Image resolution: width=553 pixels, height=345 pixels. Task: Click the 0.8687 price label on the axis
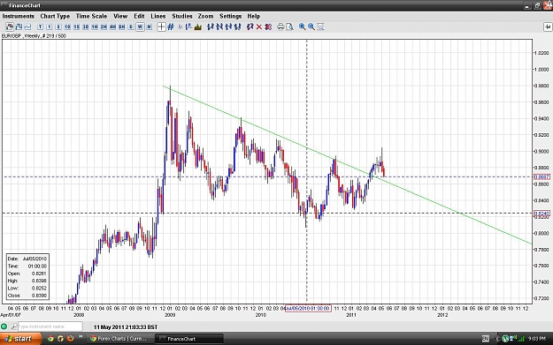pyautogui.click(x=541, y=176)
